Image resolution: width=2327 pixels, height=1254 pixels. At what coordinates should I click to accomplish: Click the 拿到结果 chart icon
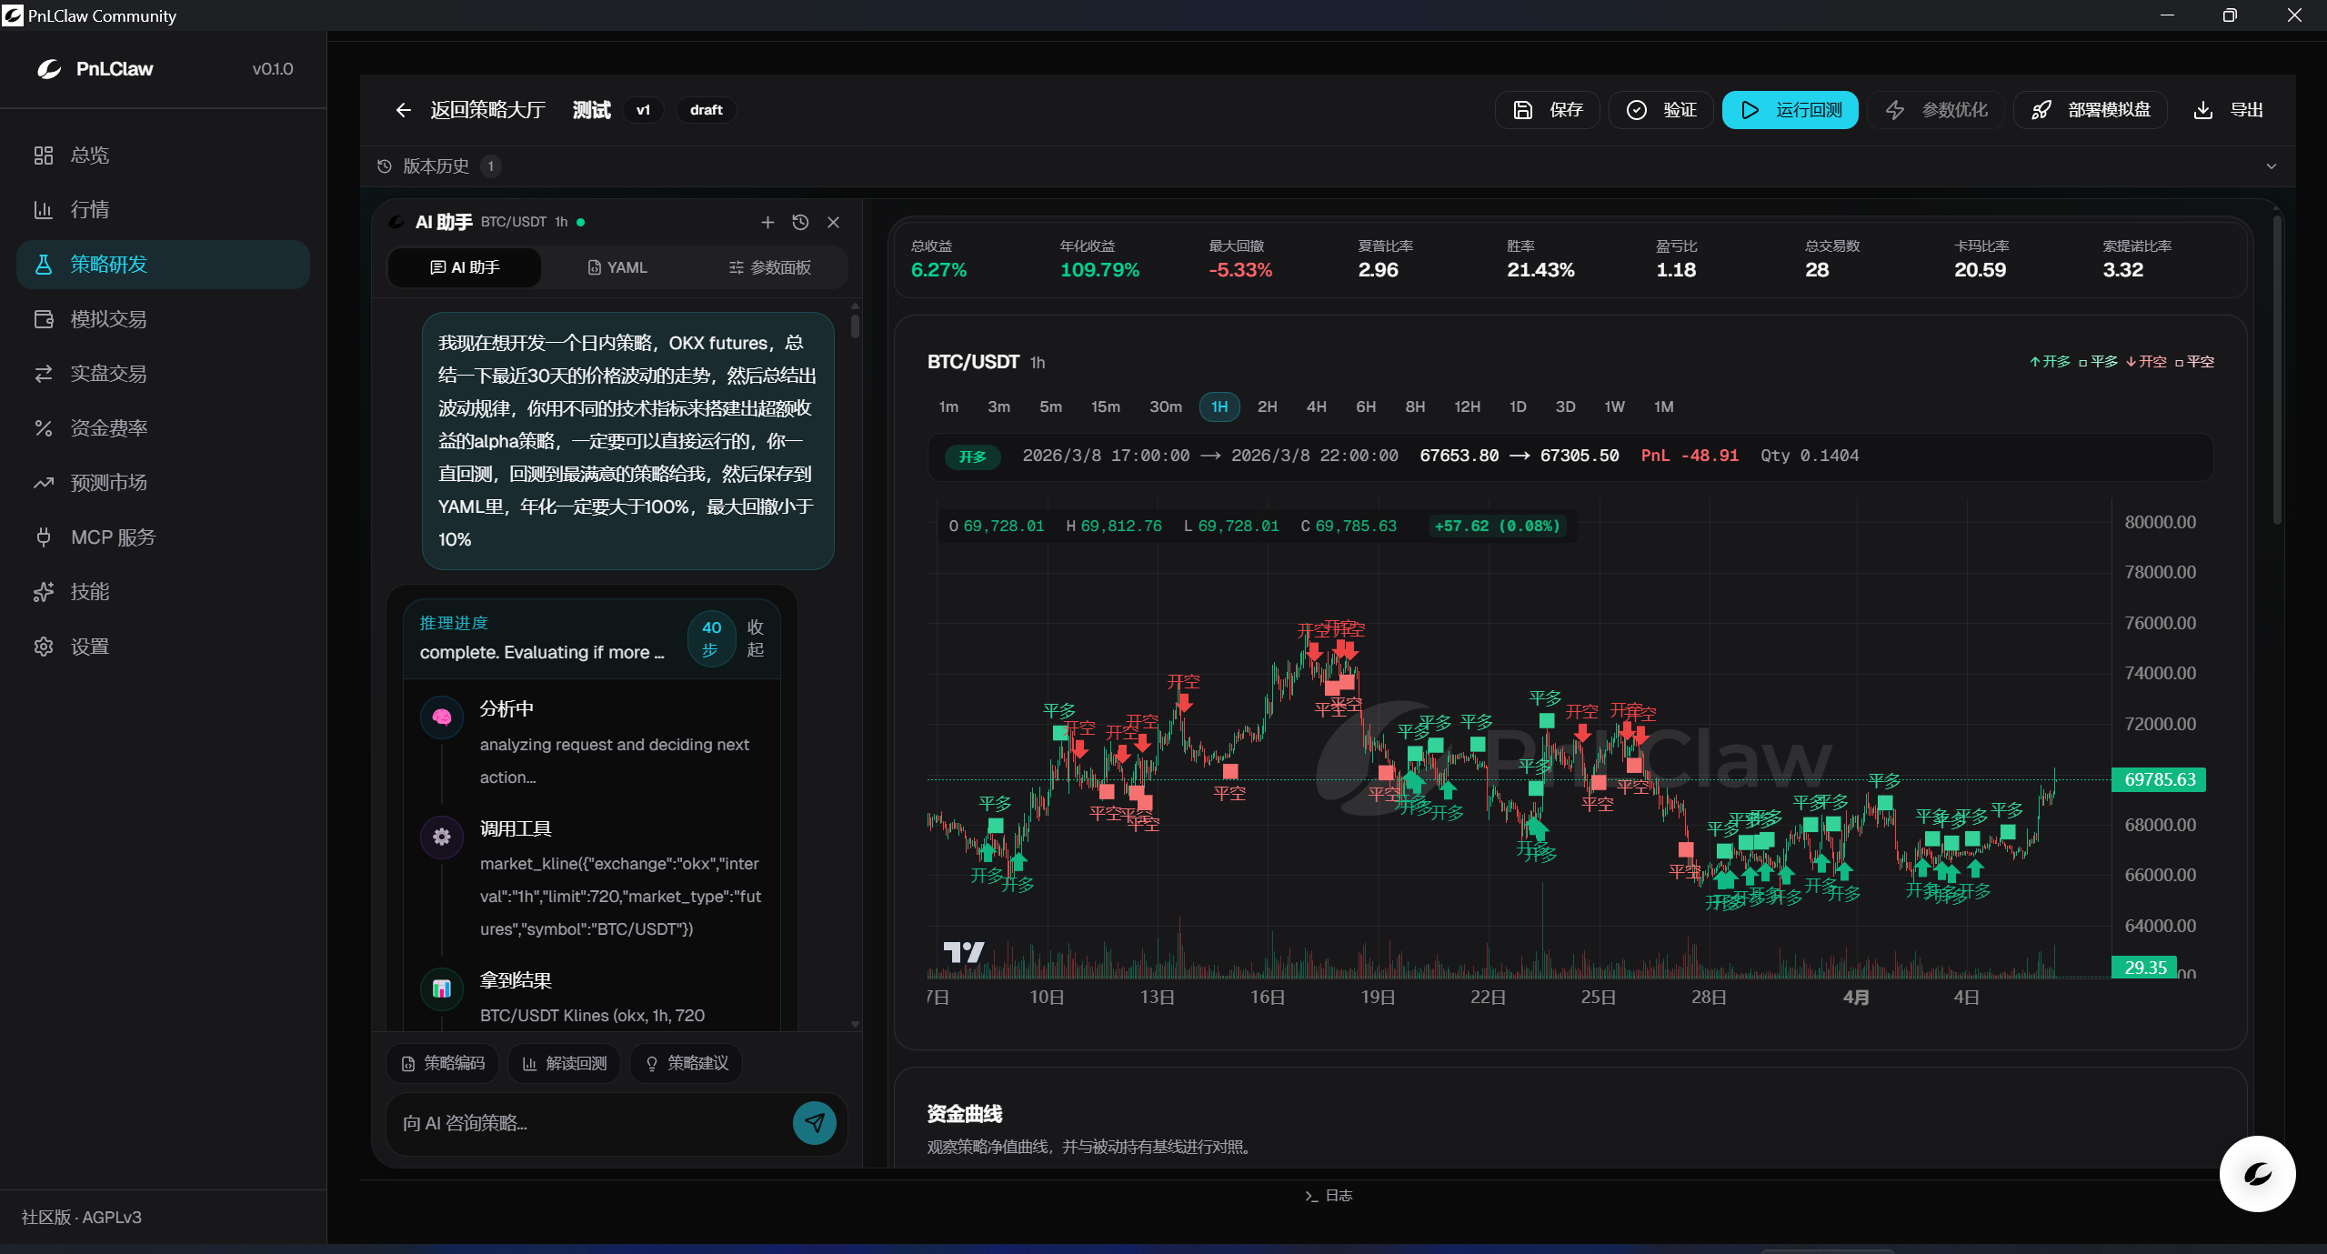[442, 988]
